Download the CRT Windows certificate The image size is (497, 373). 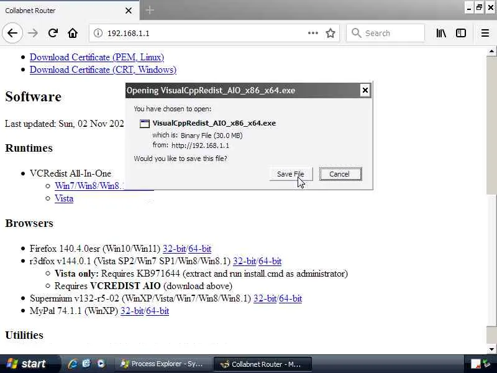pos(103,70)
